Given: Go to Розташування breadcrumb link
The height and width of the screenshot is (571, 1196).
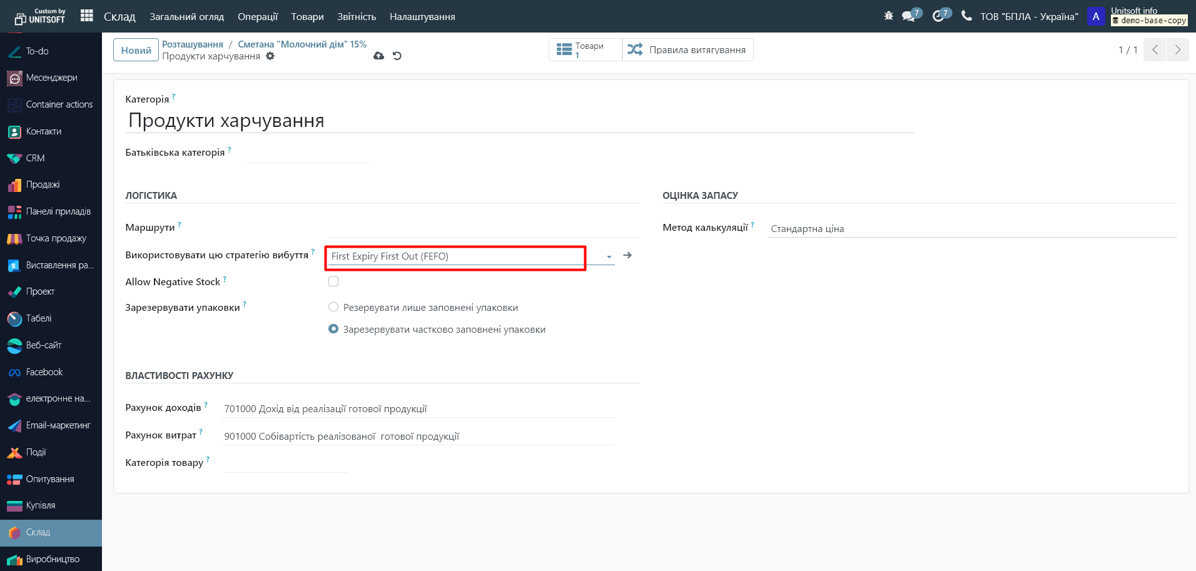Looking at the screenshot, I should [x=193, y=44].
